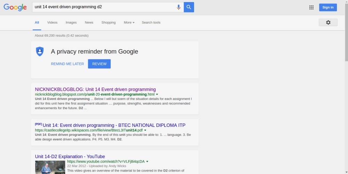Click the Google logo
Viewport: 348px width, 174px height.
click(15, 7)
